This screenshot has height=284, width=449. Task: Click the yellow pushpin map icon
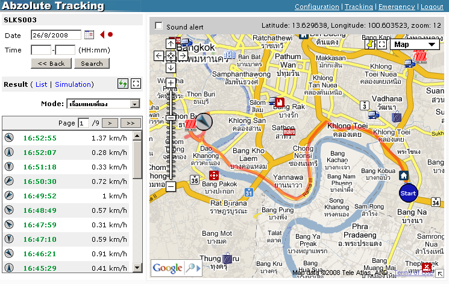point(370,45)
